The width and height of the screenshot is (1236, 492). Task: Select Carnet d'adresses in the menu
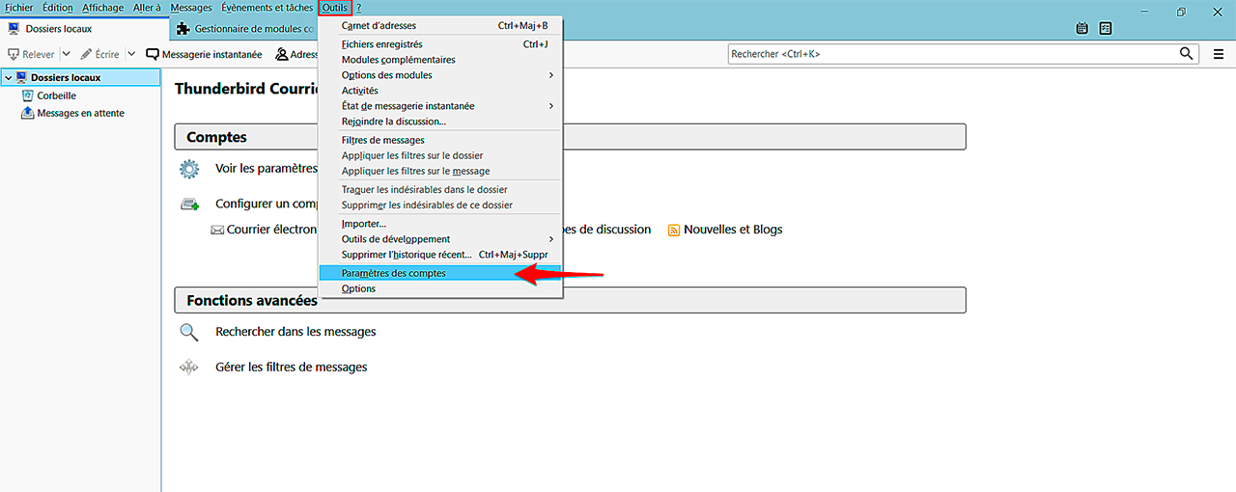click(441, 25)
